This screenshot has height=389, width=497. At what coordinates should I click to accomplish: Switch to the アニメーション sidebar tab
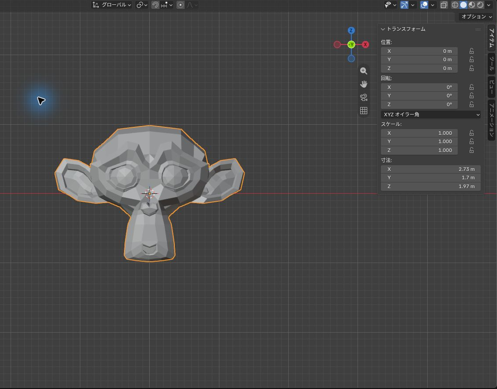tap(491, 120)
